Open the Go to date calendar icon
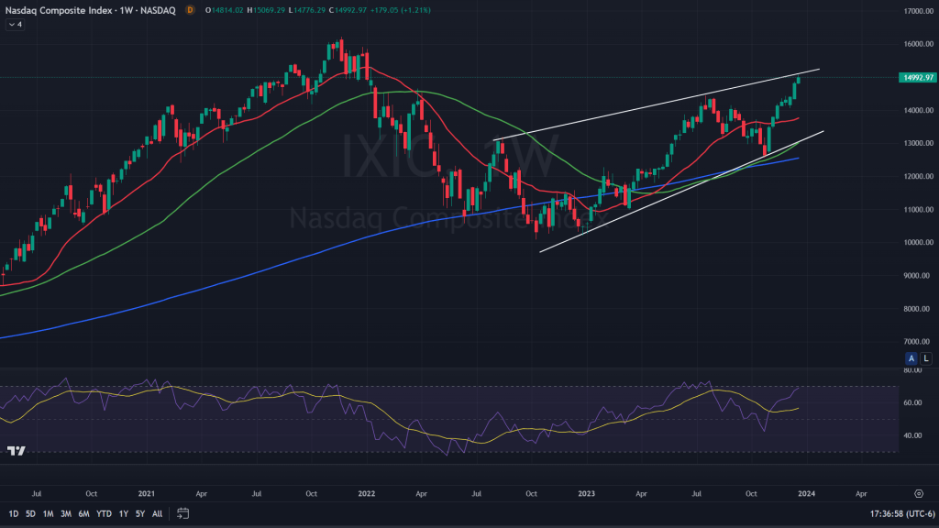The width and height of the screenshot is (939, 528). pos(183,513)
